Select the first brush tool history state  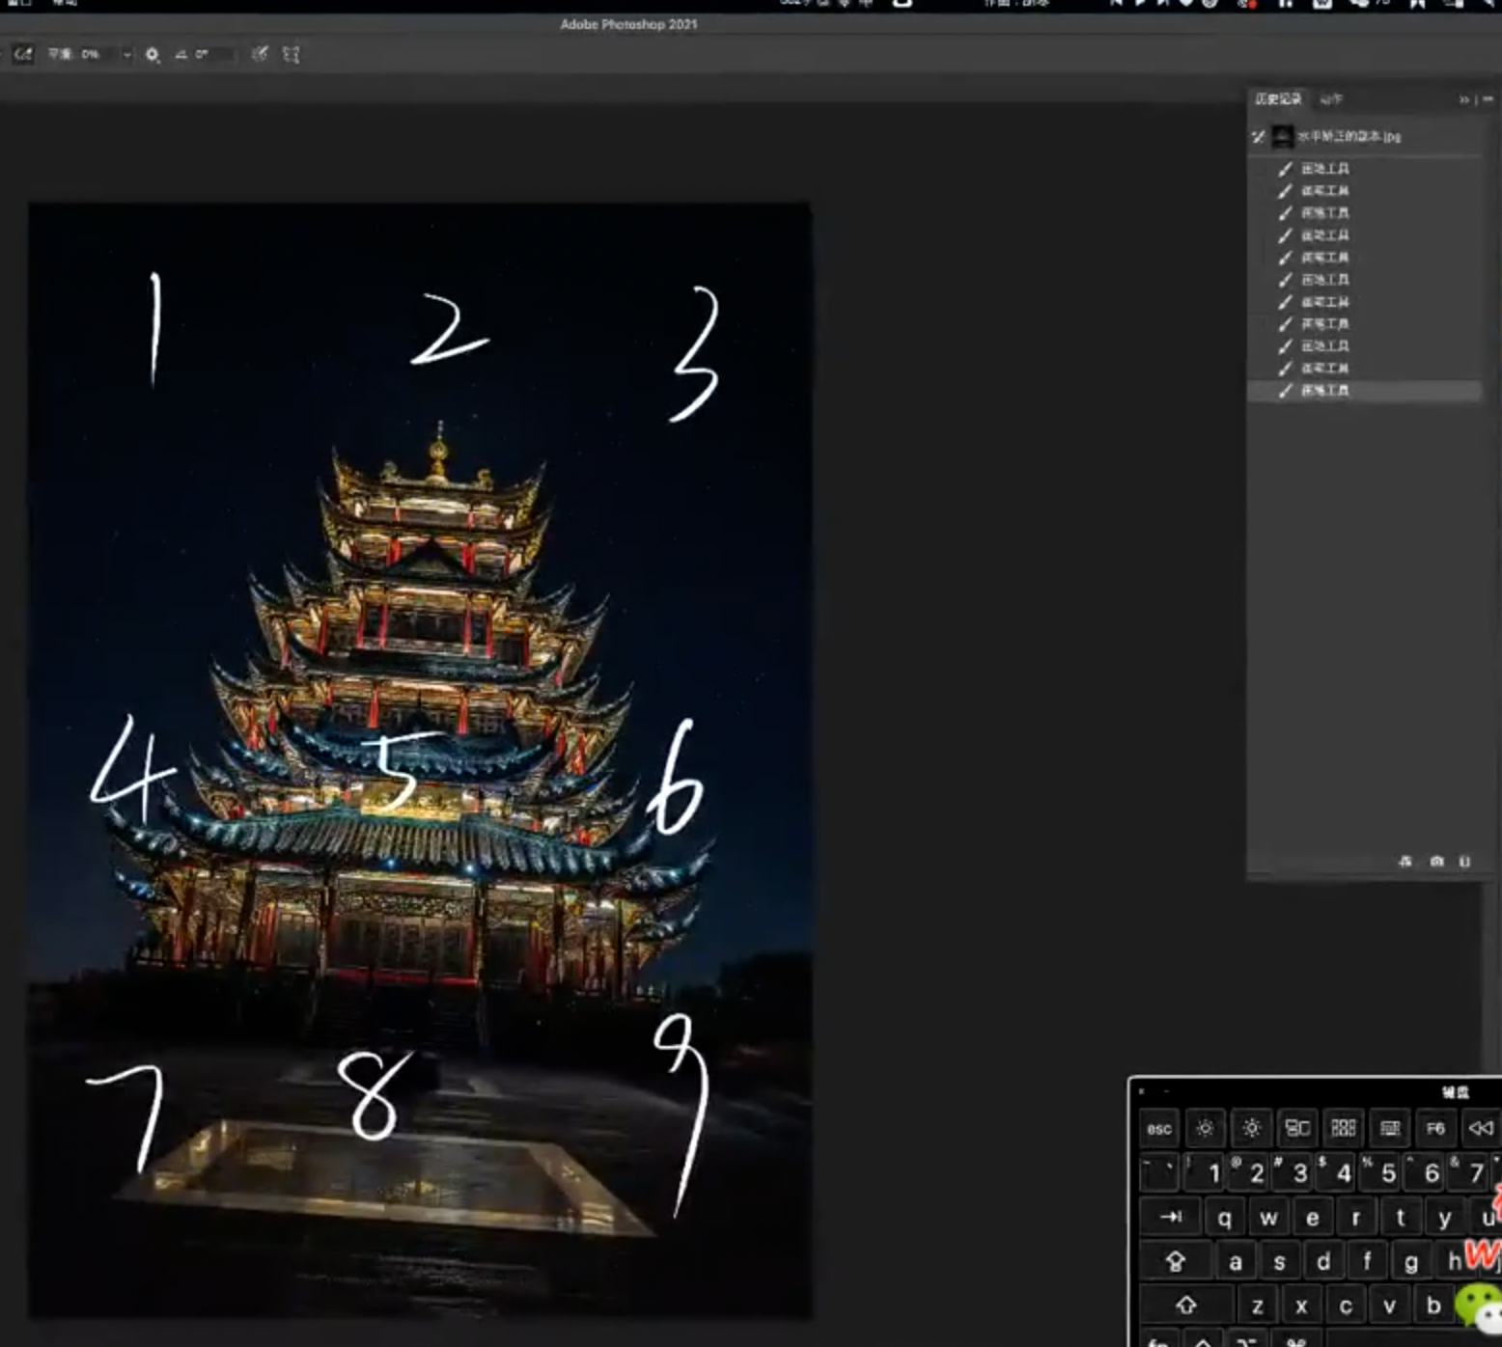coord(1324,169)
